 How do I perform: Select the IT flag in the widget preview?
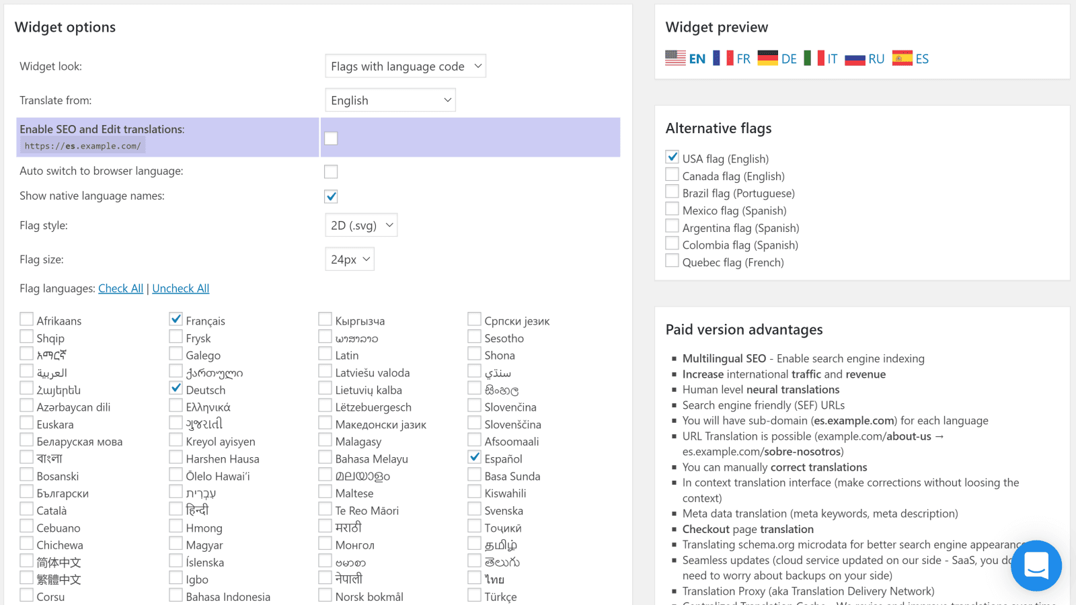point(822,58)
